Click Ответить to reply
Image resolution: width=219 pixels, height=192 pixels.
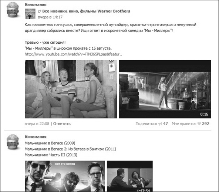coord(62,124)
